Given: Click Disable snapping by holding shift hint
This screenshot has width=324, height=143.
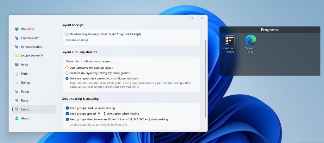Looking at the screenshot, I should (x=98, y=125).
